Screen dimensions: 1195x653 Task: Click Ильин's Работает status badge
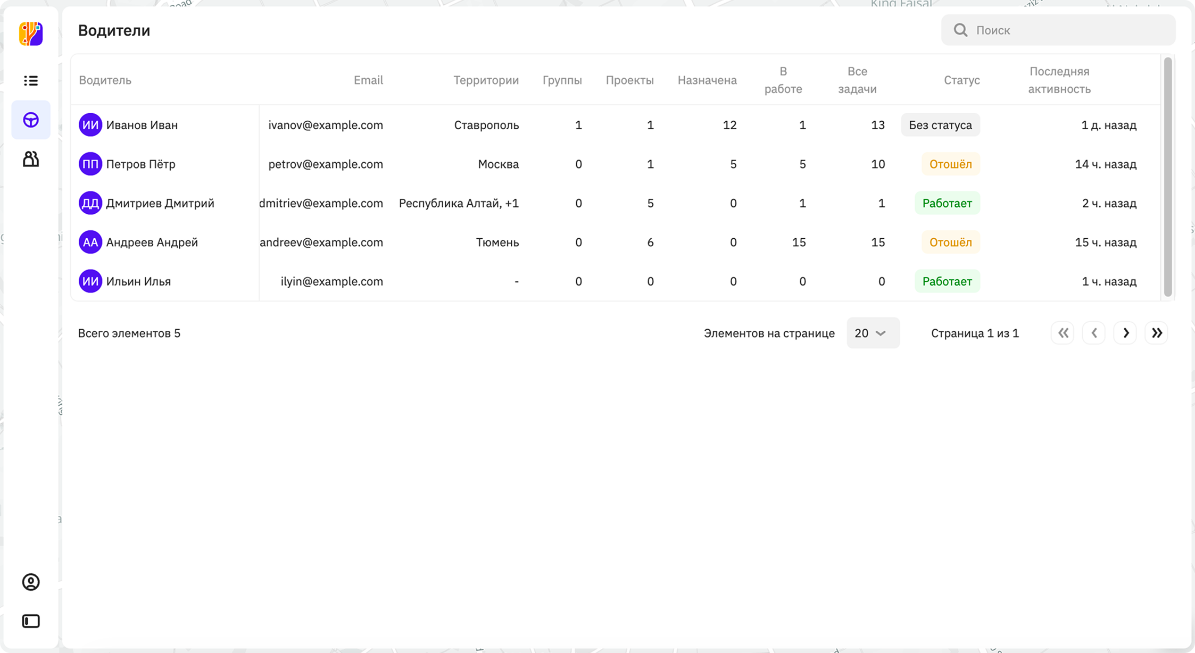click(x=947, y=281)
